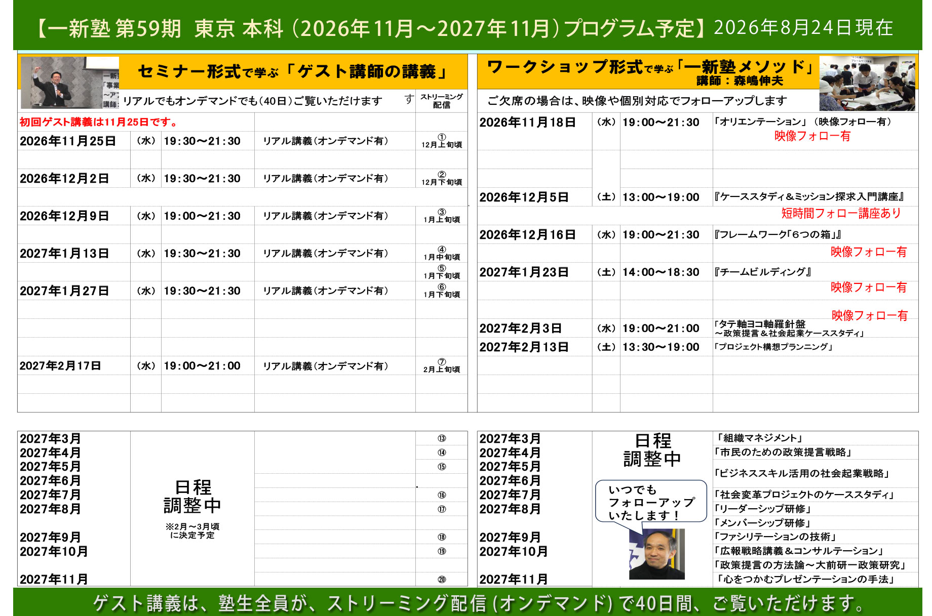Click the 「広報戦略講義＆コンサルテーション」 topic
Image resolution: width=932 pixels, height=616 pixels.
coord(799,551)
